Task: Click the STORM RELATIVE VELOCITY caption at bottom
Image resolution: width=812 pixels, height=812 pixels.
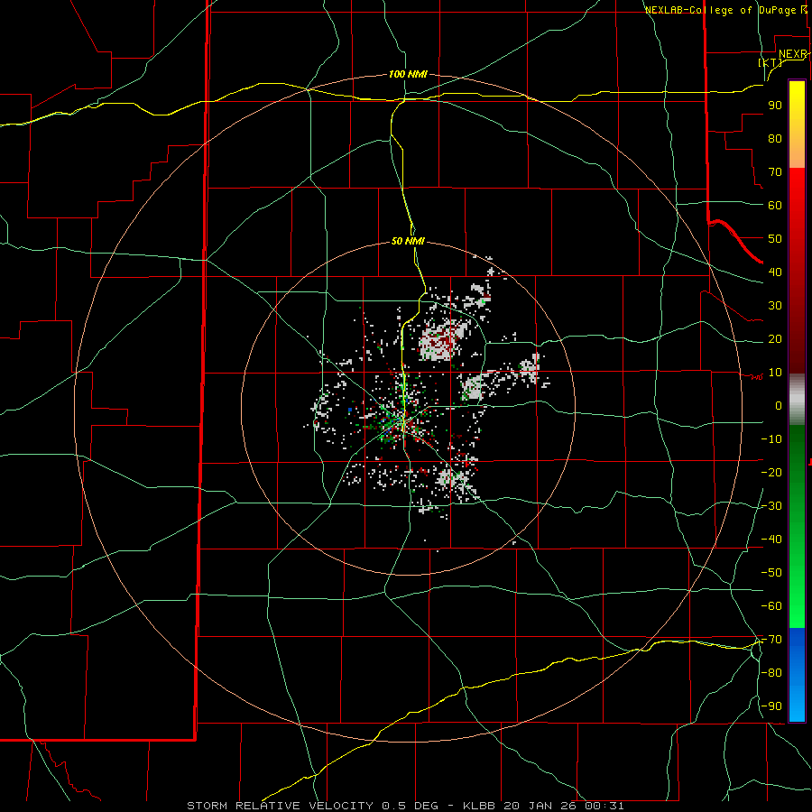Action: tap(405, 806)
